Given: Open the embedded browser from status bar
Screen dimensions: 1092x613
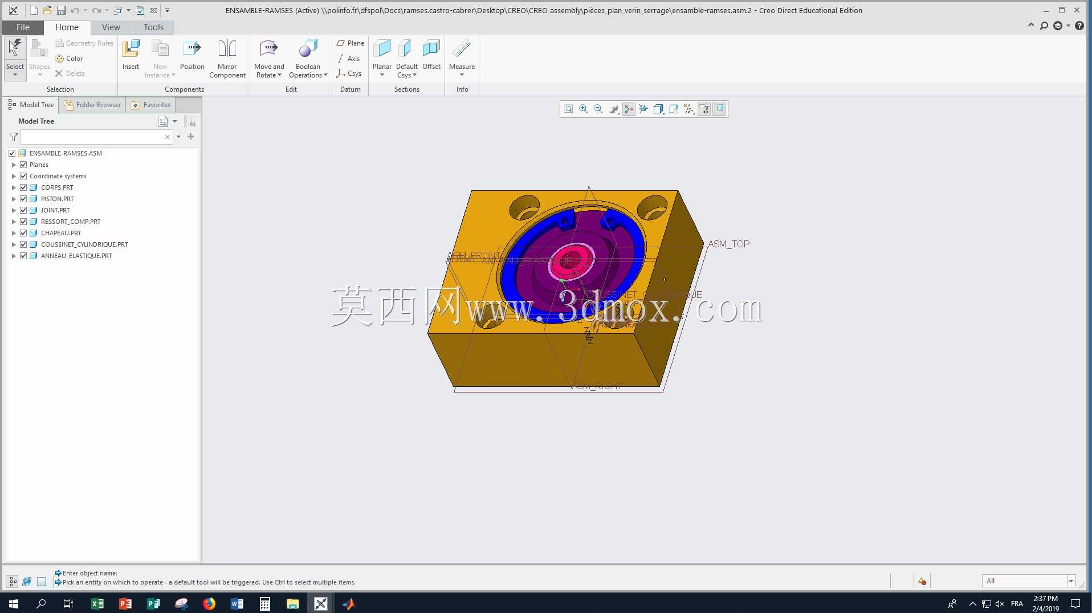Looking at the screenshot, I should (27, 582).
